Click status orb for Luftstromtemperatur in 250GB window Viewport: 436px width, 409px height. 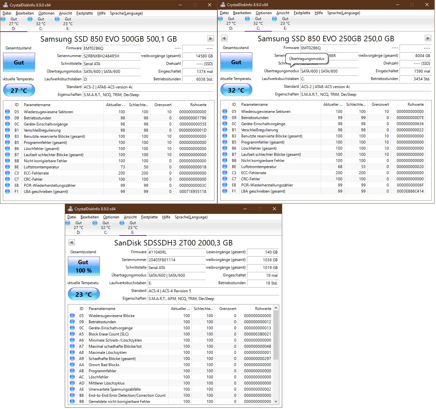(225, 166)
